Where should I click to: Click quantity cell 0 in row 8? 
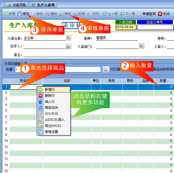coord(163,129)
